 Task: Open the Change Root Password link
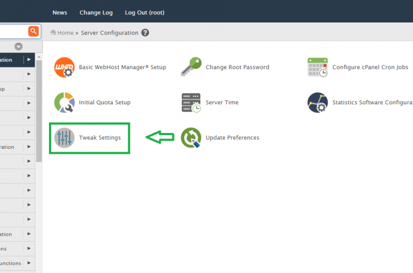237,67
